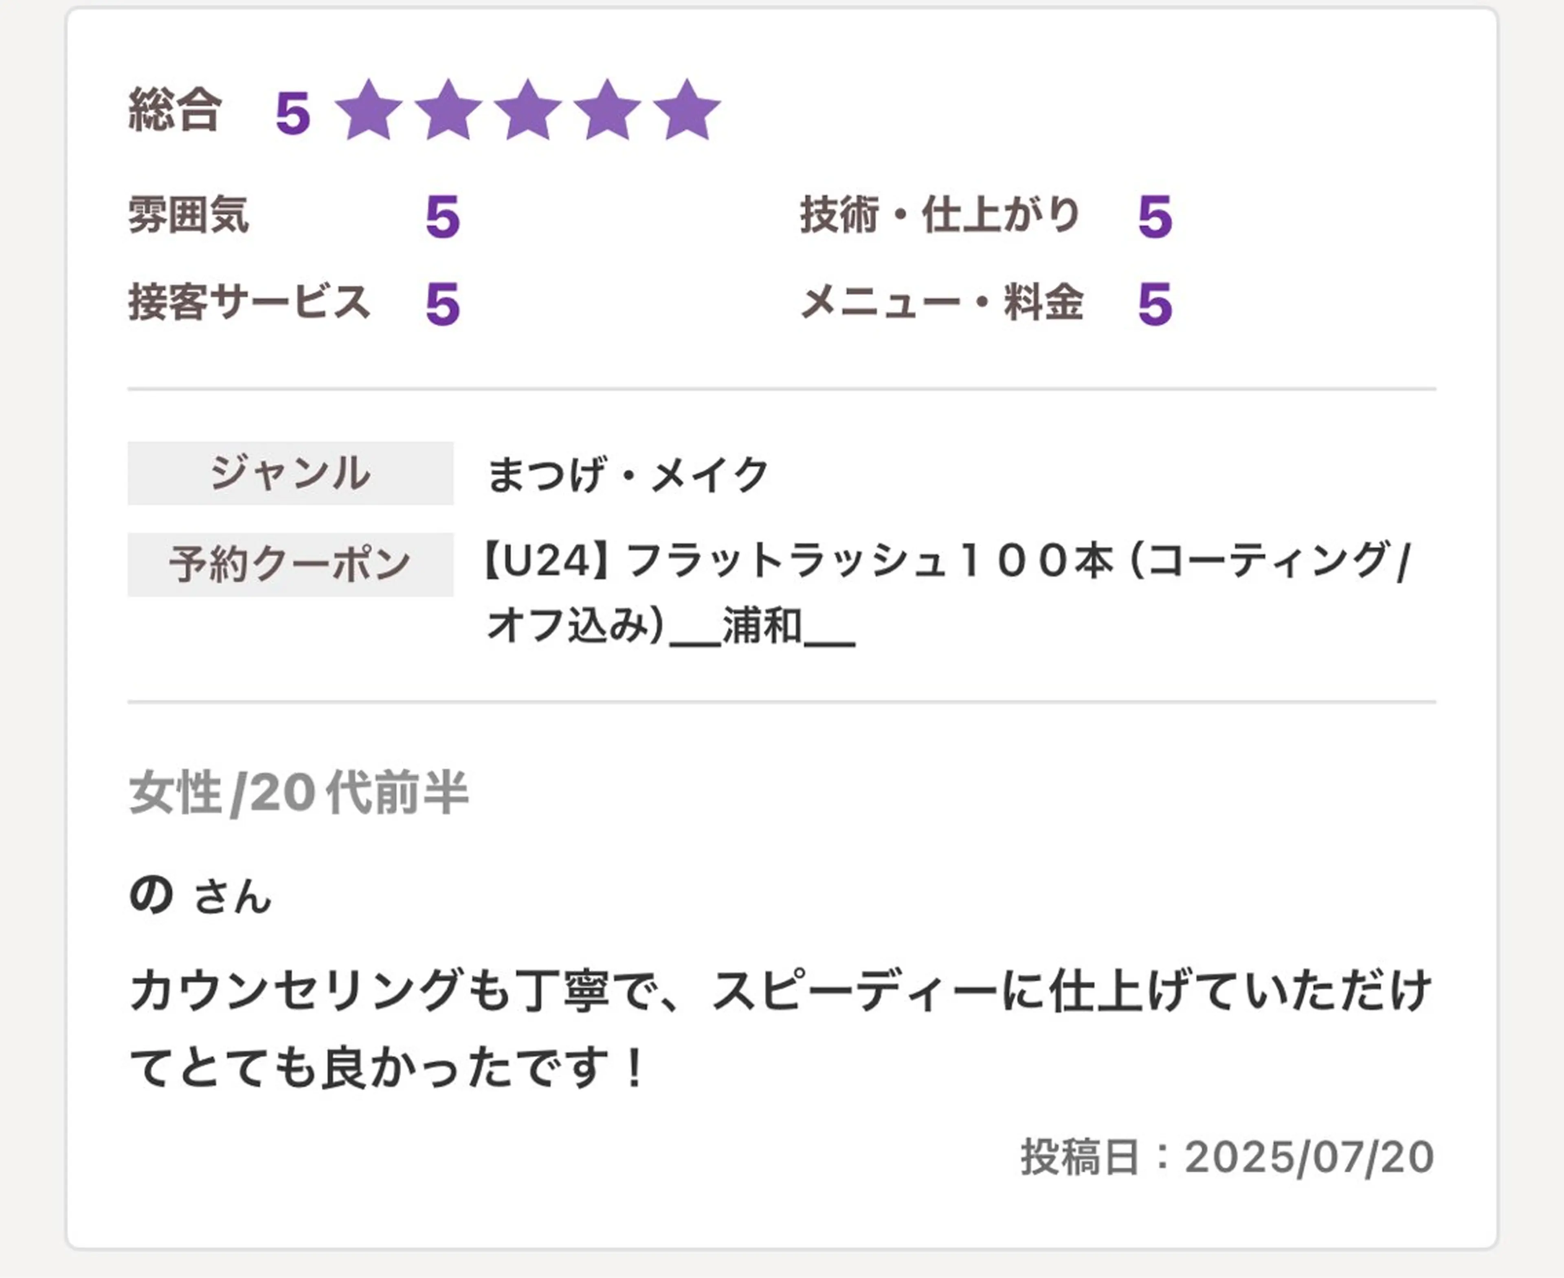This screenshot has height=1278, width=1564.
Task: Click the score 5 next to 技術・仕上がり
Action: click(x=1154, y=218)
